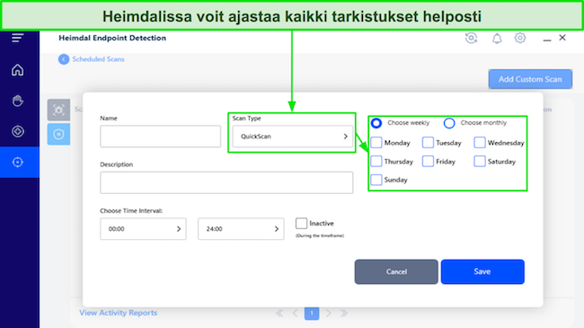Click Cancel button
The image size is (584, 328).
click(x=396, y=271)
